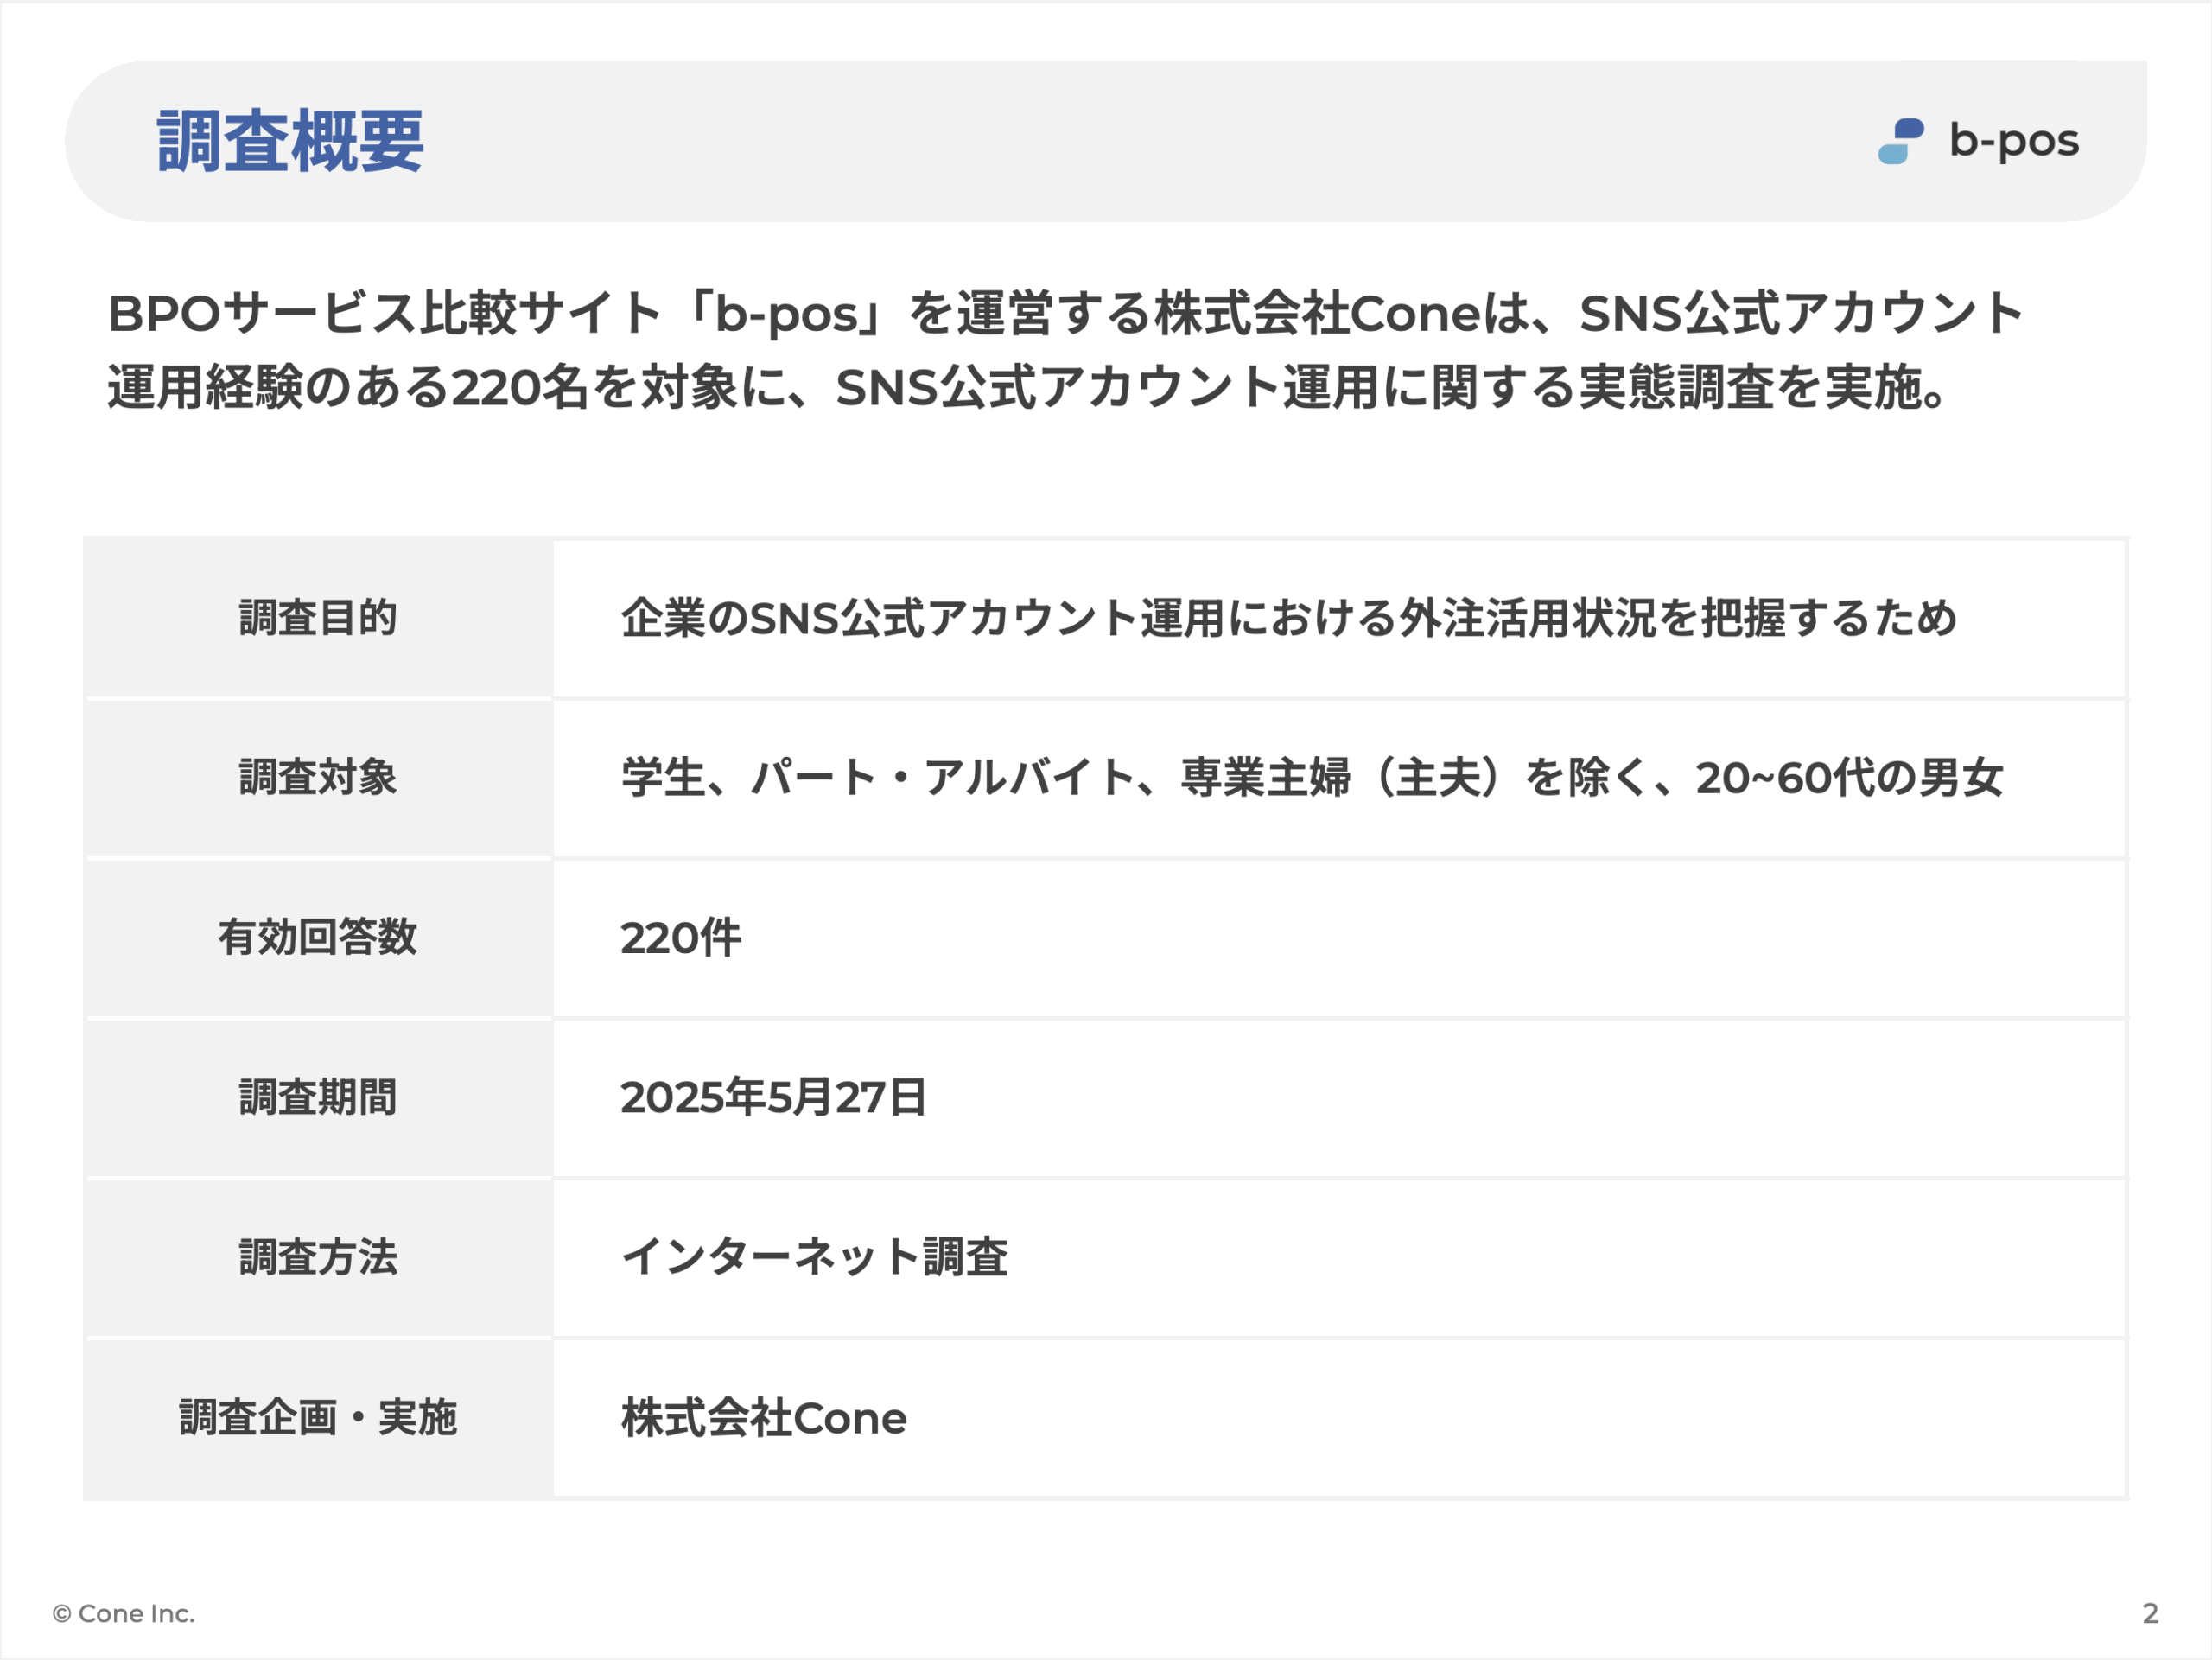This screenshot has width=2212, height=1660.
Task: Click the 調査目的 row label
Action: [318, 618]
